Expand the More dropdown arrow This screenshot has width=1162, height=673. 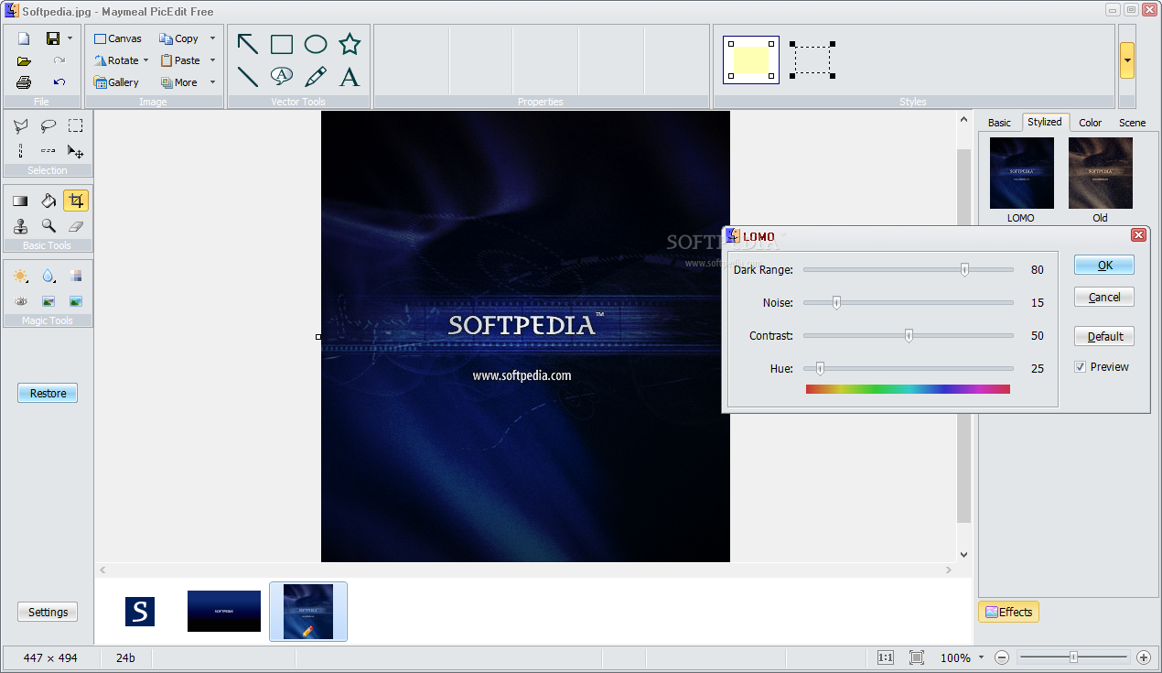tap(212, 82)
